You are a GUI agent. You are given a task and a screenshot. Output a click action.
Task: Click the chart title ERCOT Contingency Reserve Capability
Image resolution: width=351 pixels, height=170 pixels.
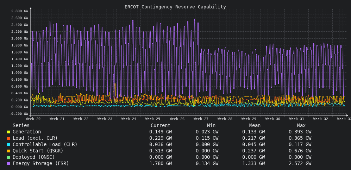(x=175, y=7)
